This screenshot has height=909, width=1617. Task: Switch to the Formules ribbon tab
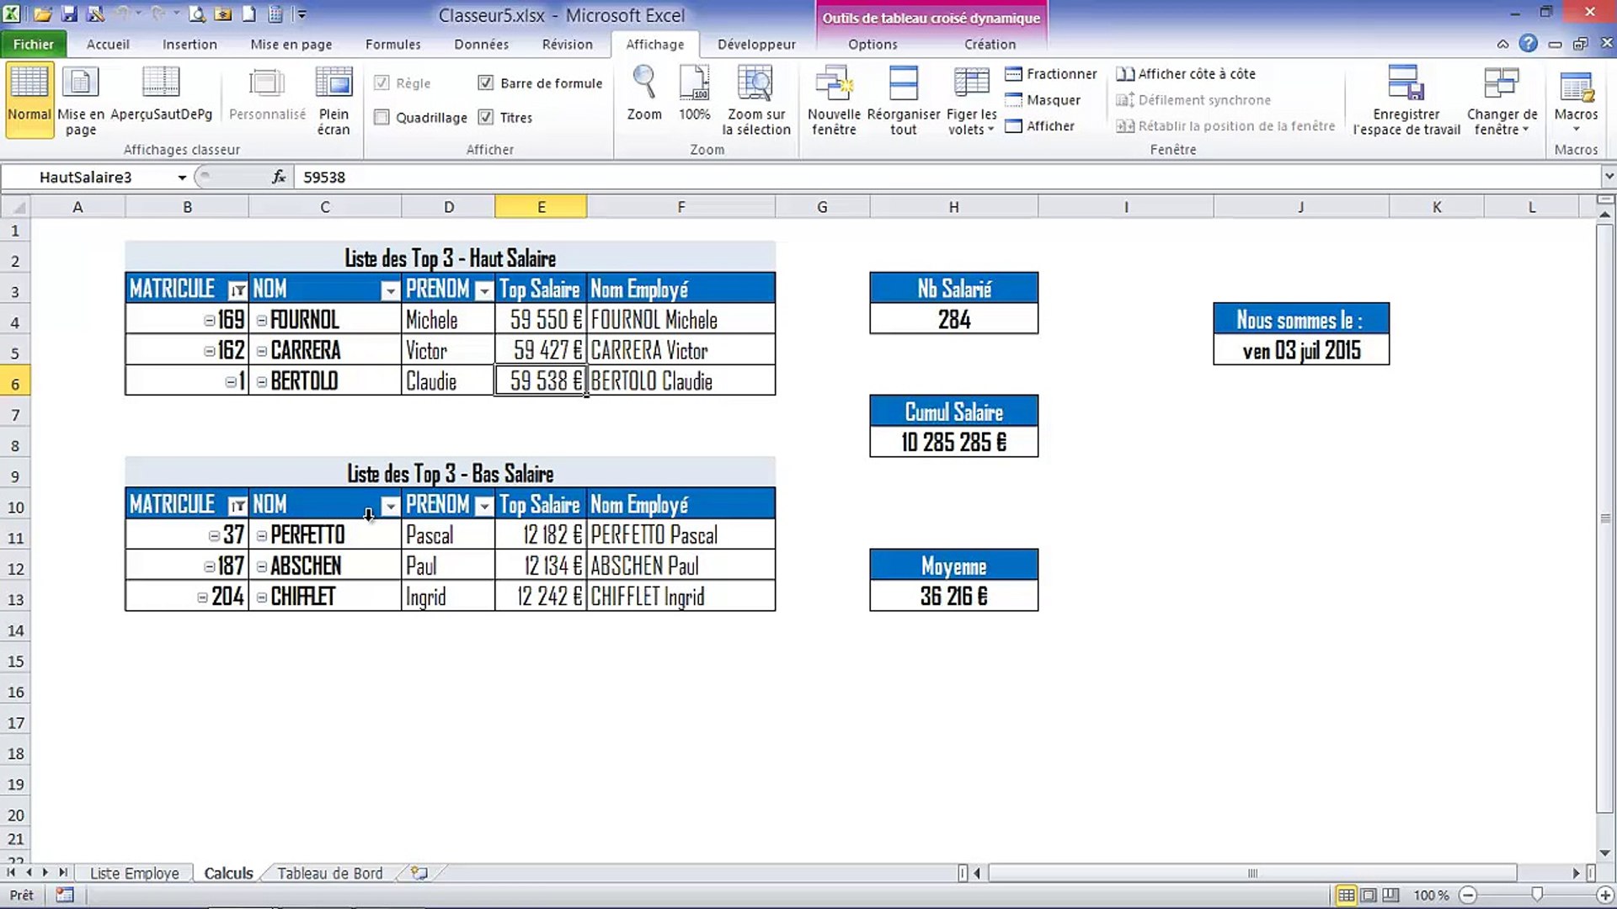pos(392,44)
